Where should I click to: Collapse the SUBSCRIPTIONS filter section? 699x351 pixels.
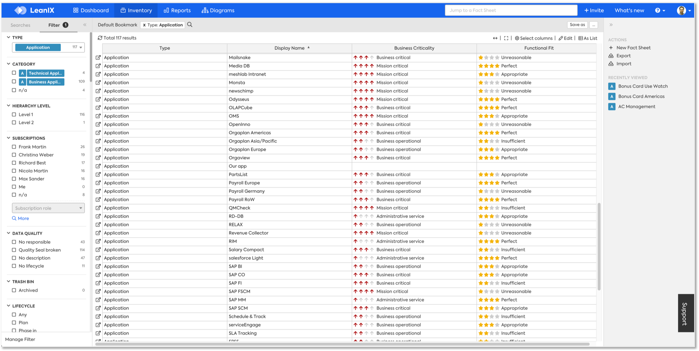point(9,138)
